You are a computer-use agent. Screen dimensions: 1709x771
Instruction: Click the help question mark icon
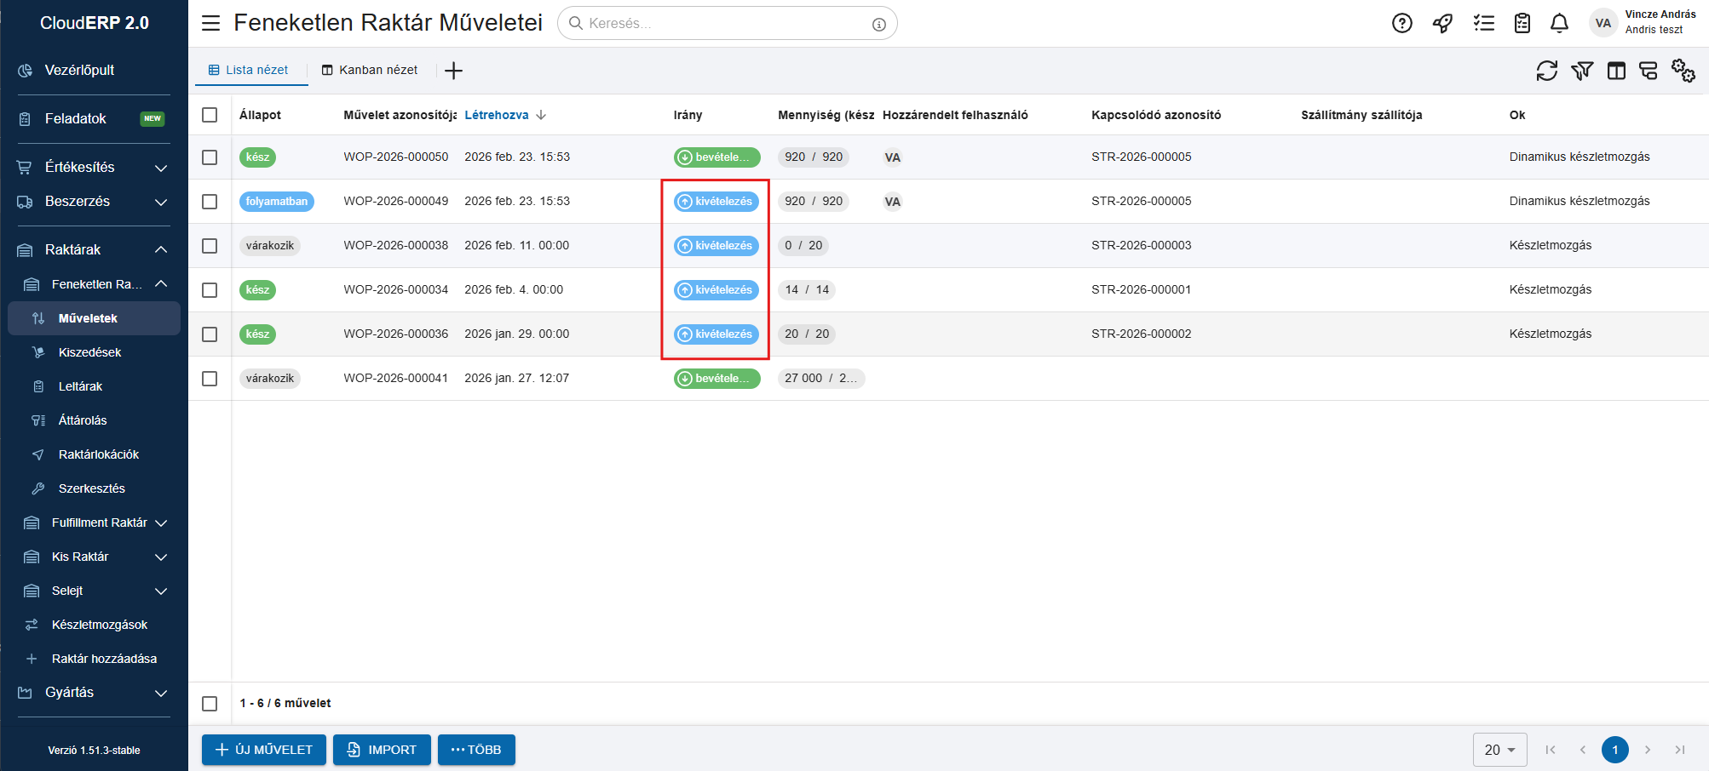[x=1401, y=23]
